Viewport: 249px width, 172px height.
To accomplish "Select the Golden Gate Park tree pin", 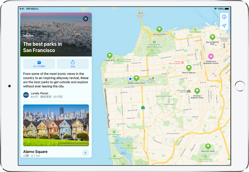I will coord(136,78).
